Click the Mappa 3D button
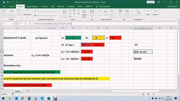The height and width of the screenshot is (101, 180). 92,14
